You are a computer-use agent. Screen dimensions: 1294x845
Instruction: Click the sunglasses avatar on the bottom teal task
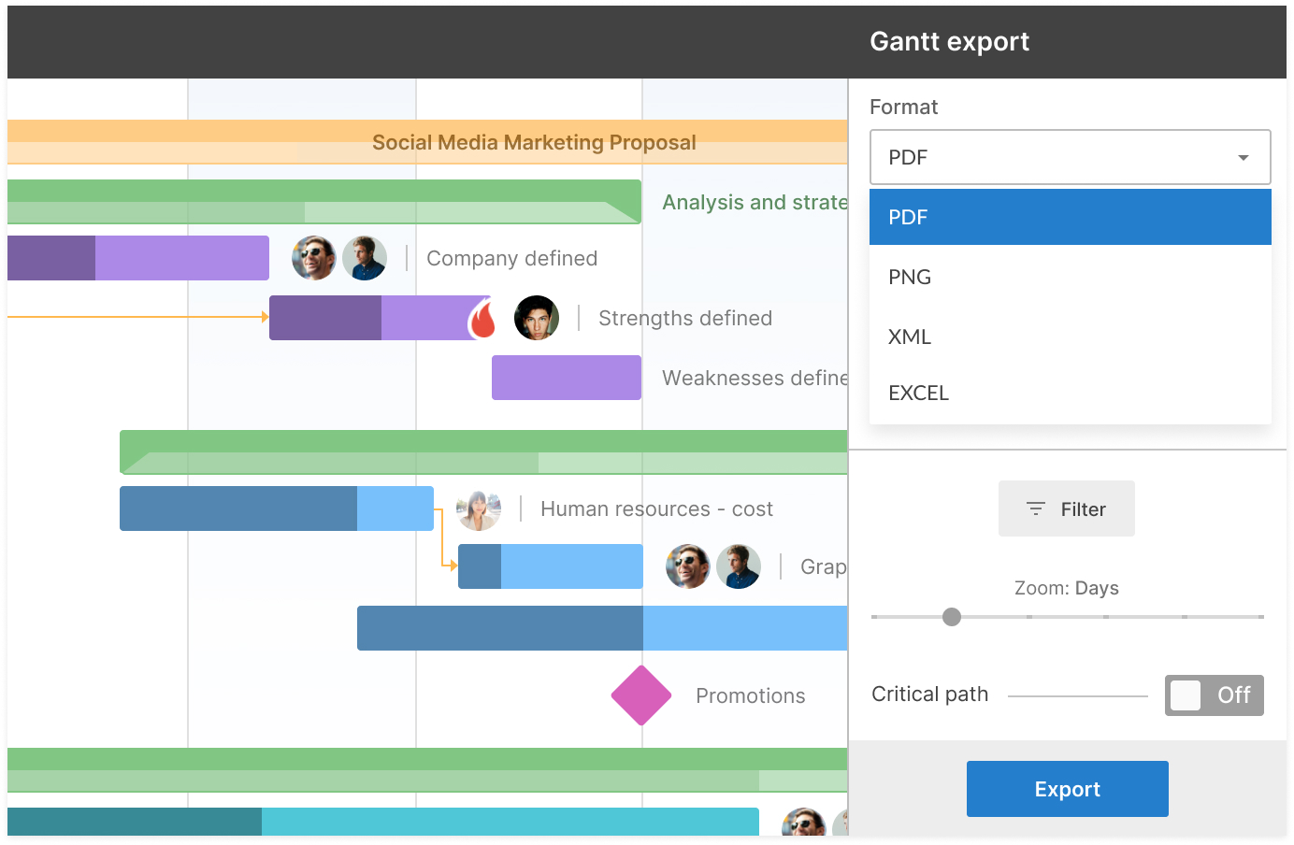pos(804,824)
